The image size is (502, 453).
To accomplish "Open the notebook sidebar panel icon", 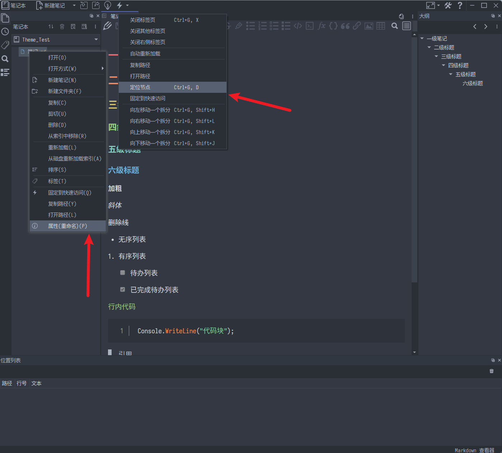I will click(5, 18).
